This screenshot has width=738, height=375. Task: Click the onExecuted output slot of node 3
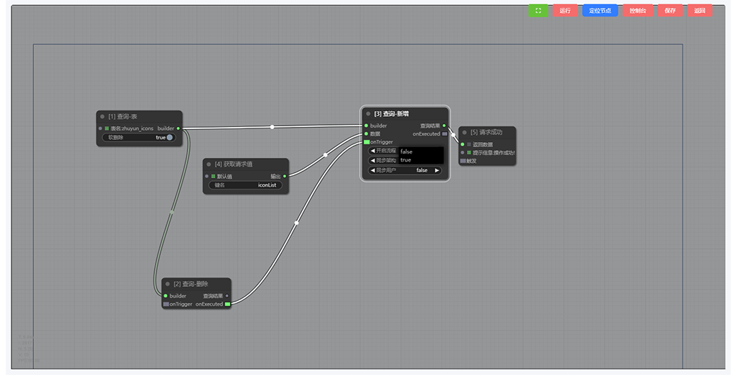(444, 134)
